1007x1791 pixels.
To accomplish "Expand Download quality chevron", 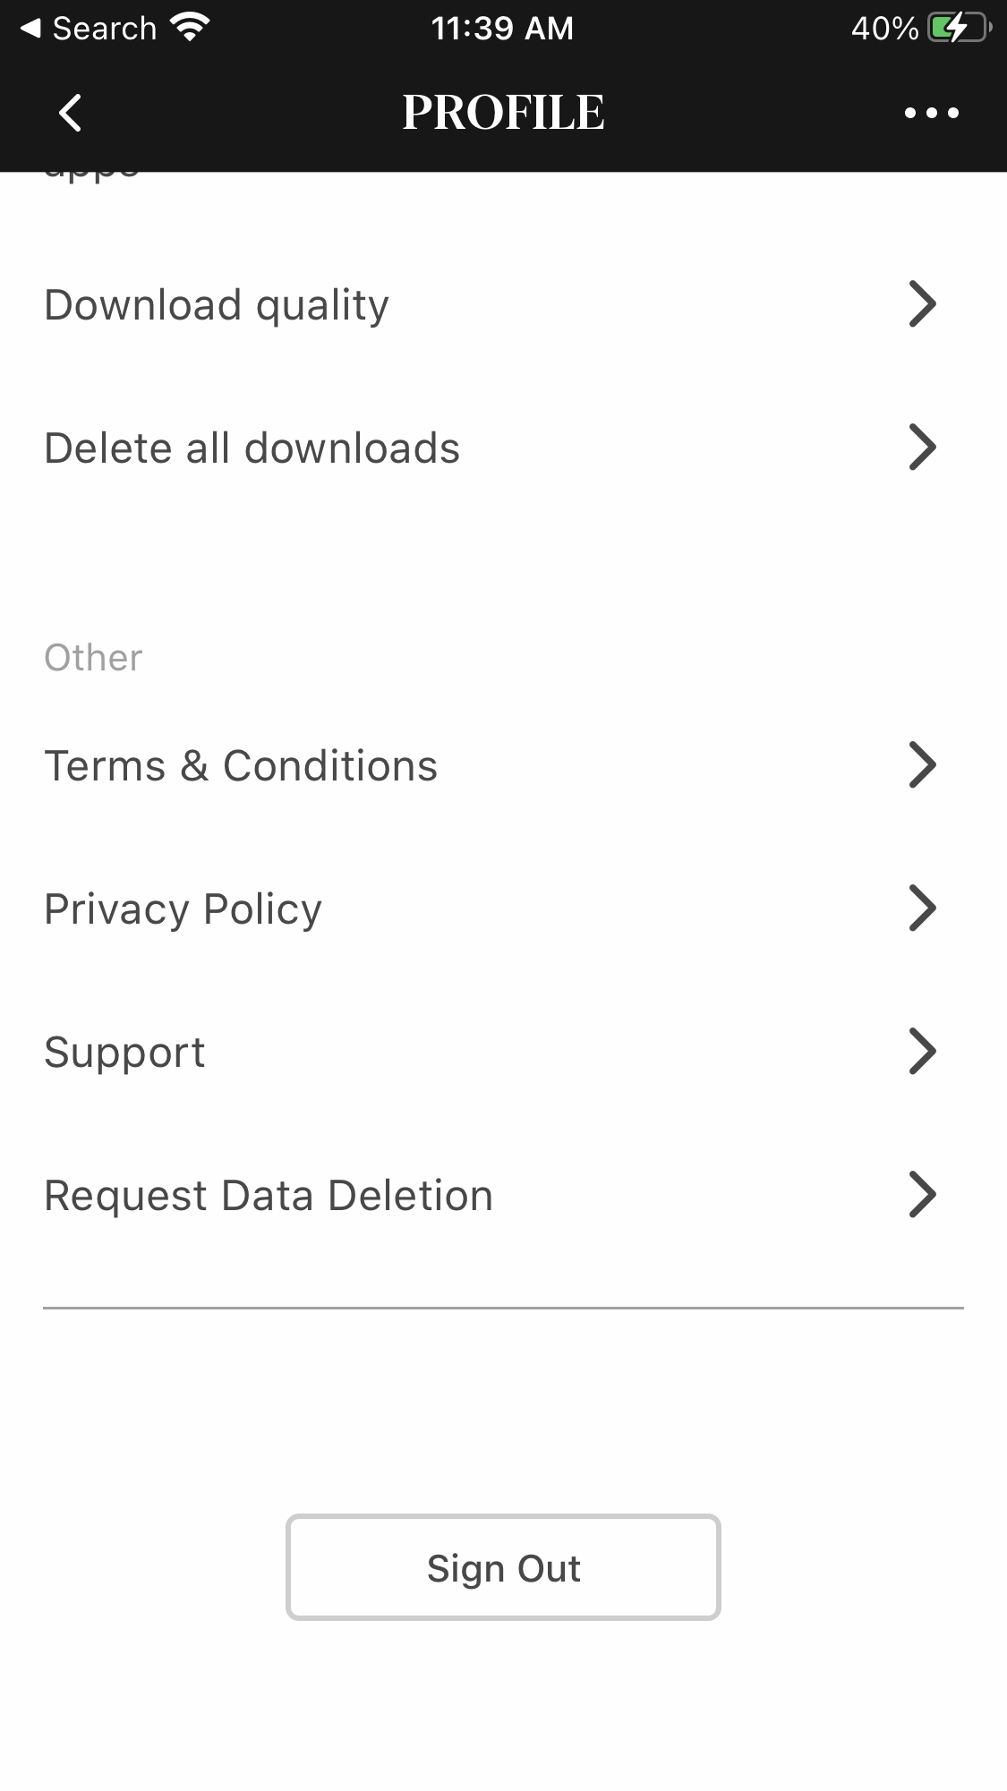I will [922, 304].
